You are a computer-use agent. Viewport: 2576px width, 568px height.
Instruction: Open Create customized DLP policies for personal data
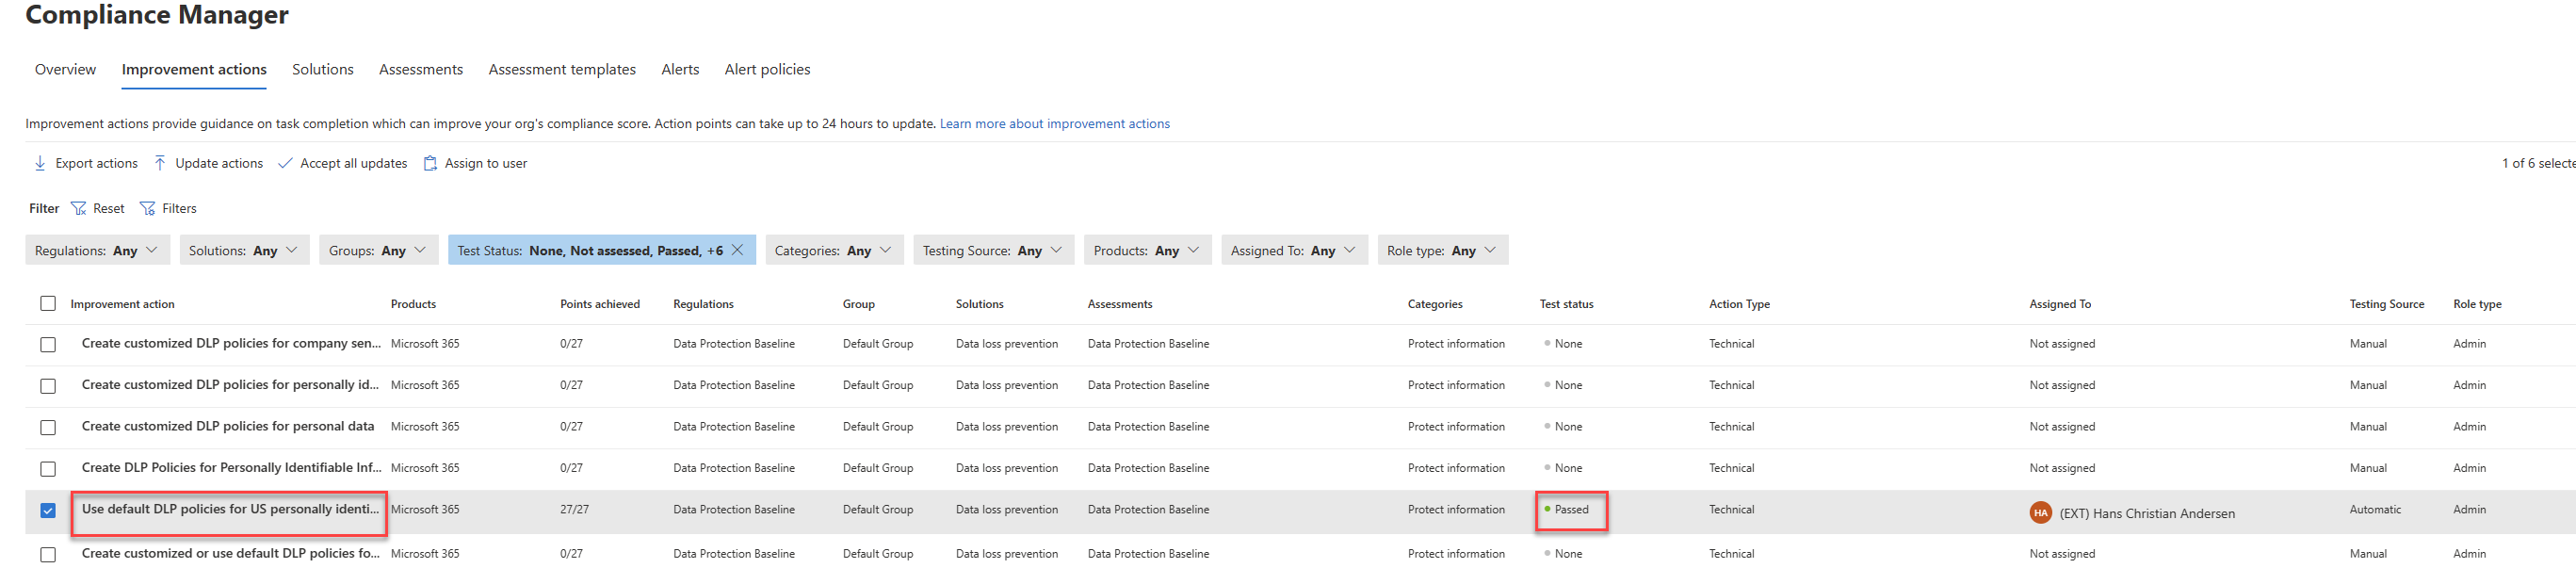point(228,426)
